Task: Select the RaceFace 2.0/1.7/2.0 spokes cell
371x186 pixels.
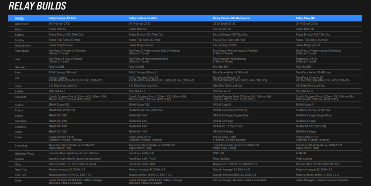Action: click(x=142, y=159)
